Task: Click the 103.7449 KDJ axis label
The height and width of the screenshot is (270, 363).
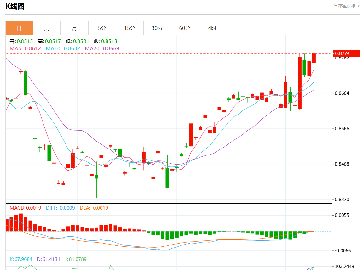Action: [344, 266]
